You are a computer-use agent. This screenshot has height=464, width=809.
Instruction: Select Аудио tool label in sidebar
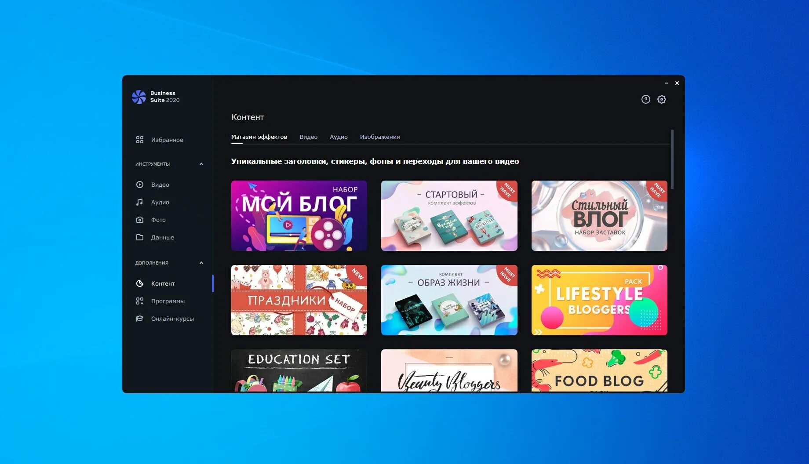point(160,202)
